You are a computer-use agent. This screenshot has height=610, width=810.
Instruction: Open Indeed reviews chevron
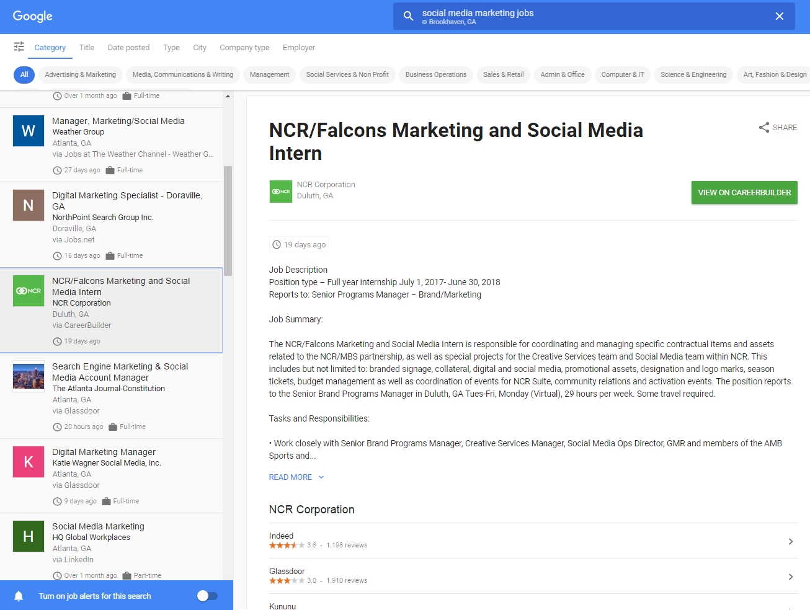791,541
